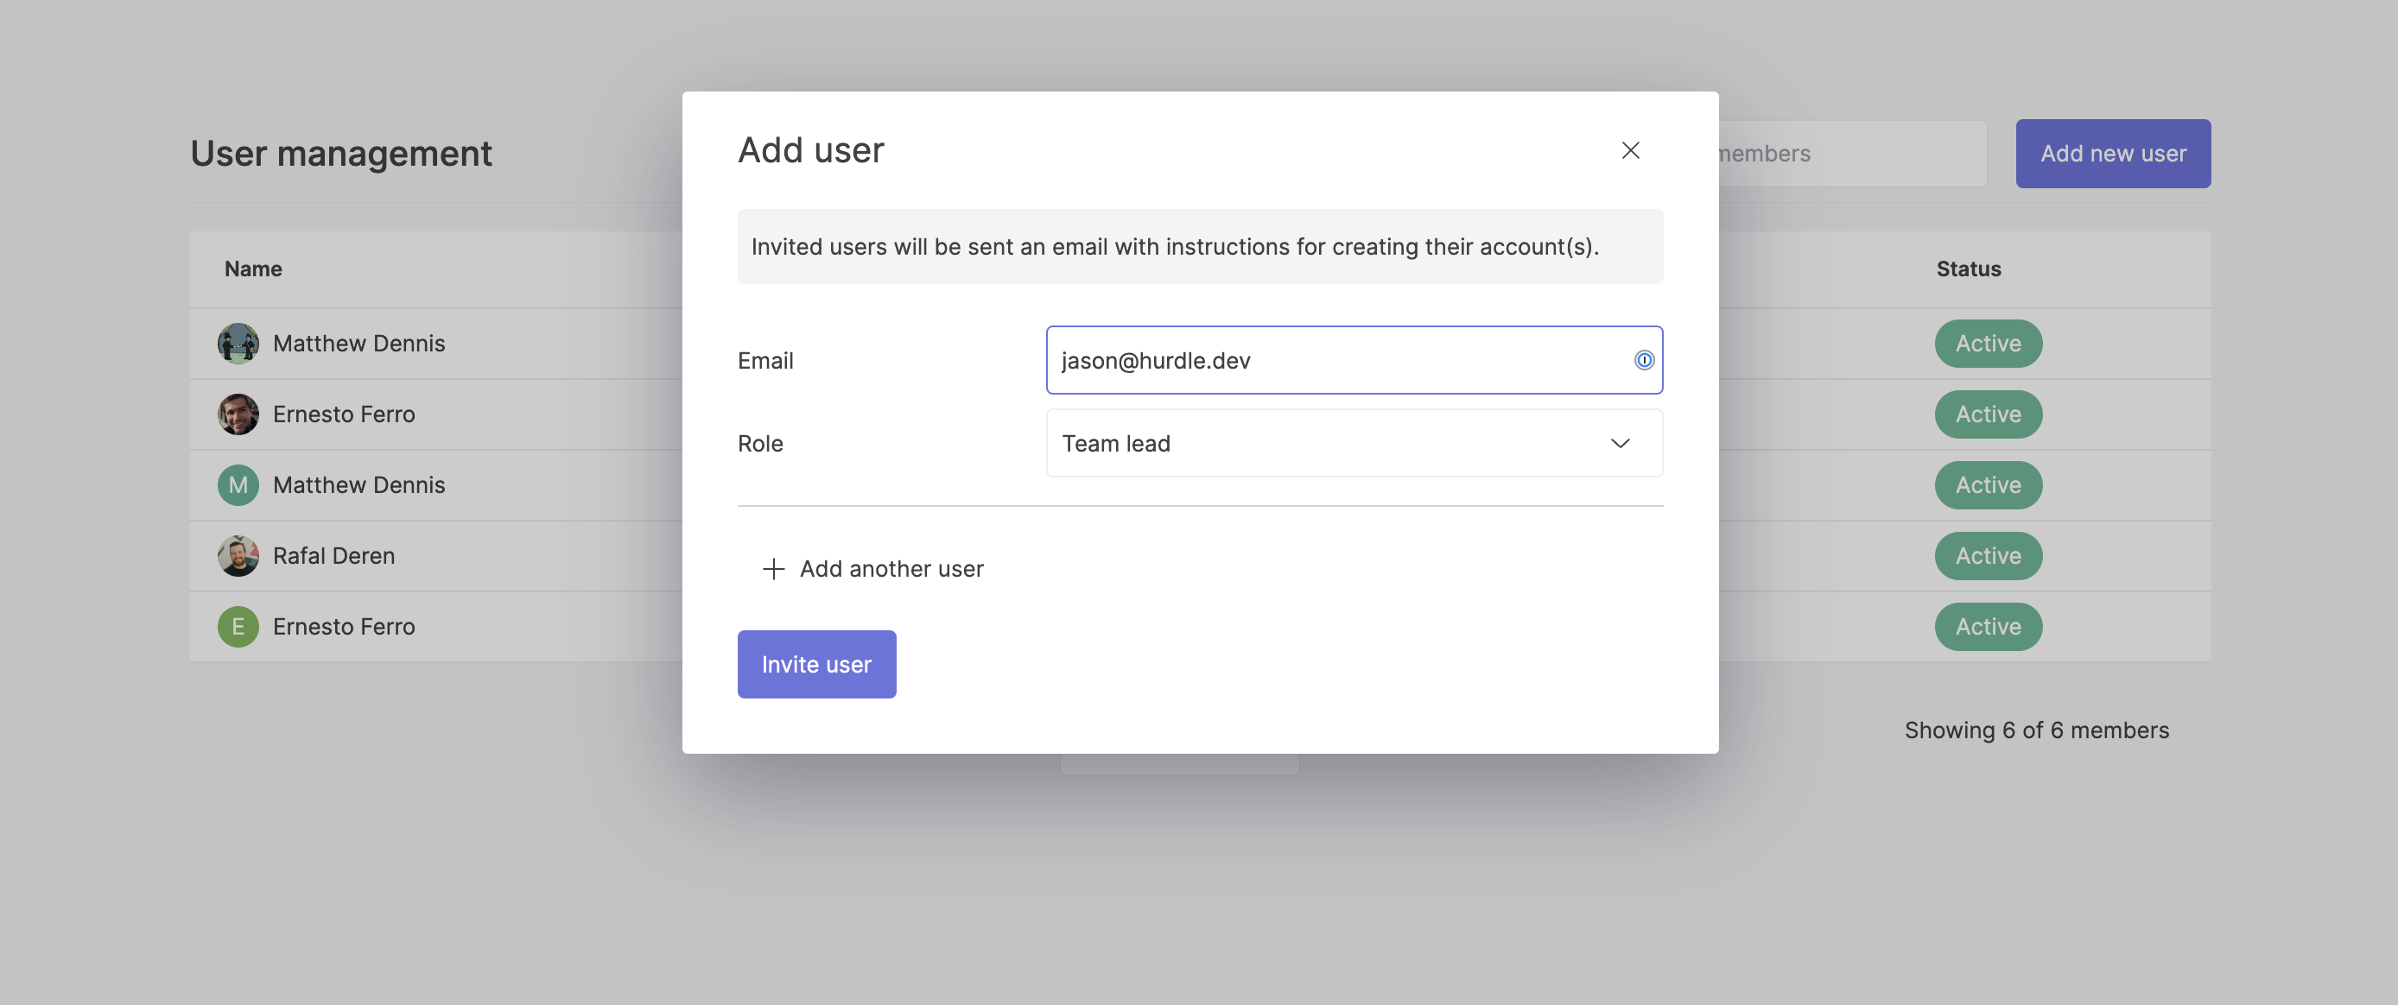Click the Add new user button
The height and width of the screenshot is (1005, 2398).
coord(2112,154)
